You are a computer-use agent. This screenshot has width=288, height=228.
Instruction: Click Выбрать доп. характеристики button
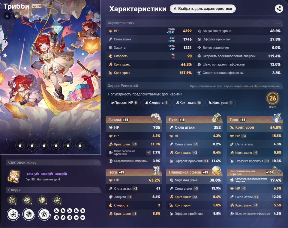point(203,9)
